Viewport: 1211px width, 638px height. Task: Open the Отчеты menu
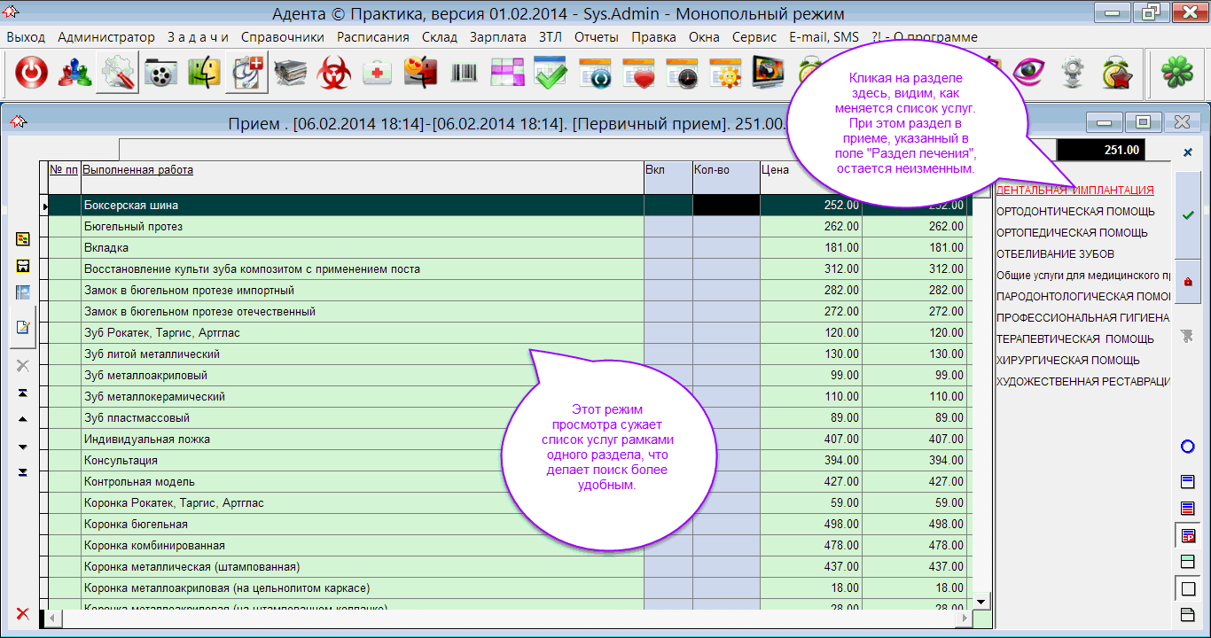pyautogui.click(x=594, y=37)
